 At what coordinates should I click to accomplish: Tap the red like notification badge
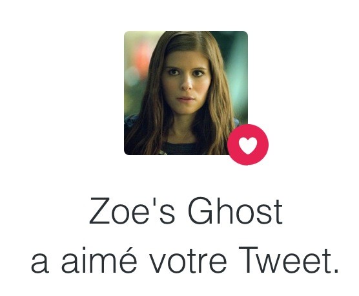[x=248, y=145]
